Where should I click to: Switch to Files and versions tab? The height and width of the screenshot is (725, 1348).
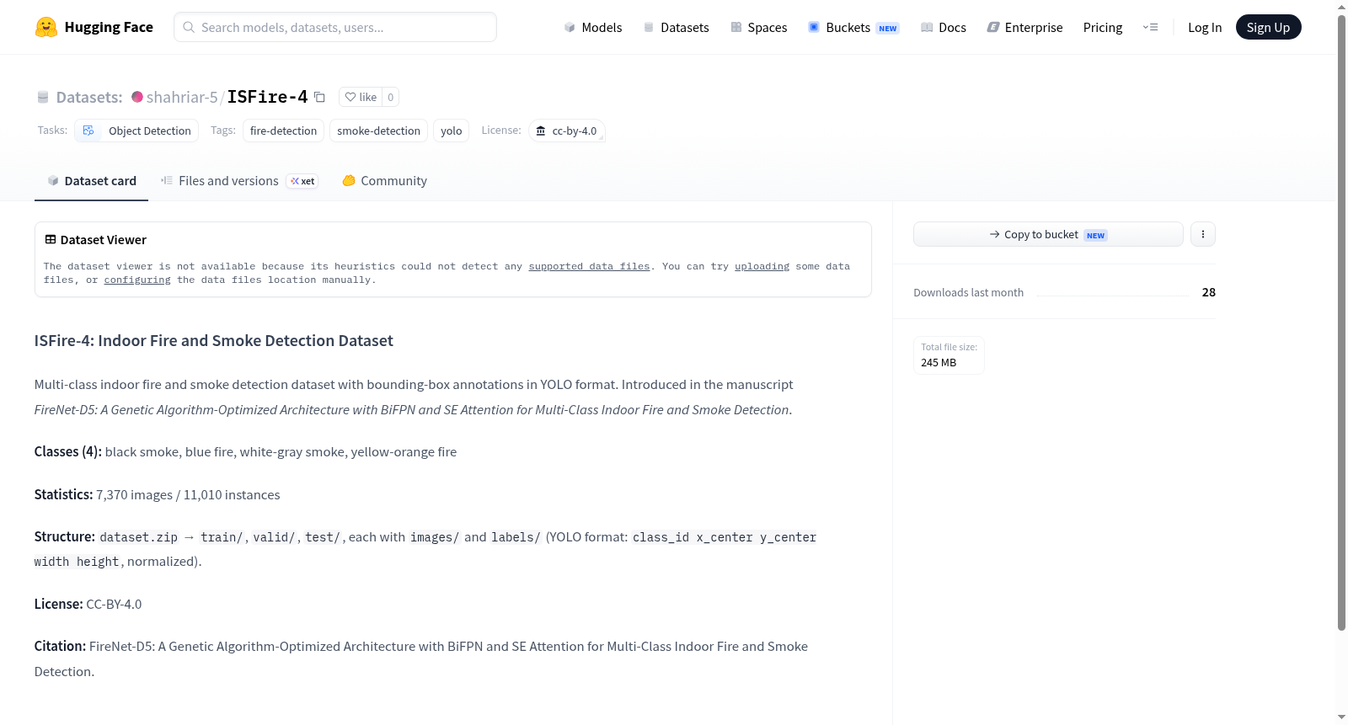click(x=239, y=181)
